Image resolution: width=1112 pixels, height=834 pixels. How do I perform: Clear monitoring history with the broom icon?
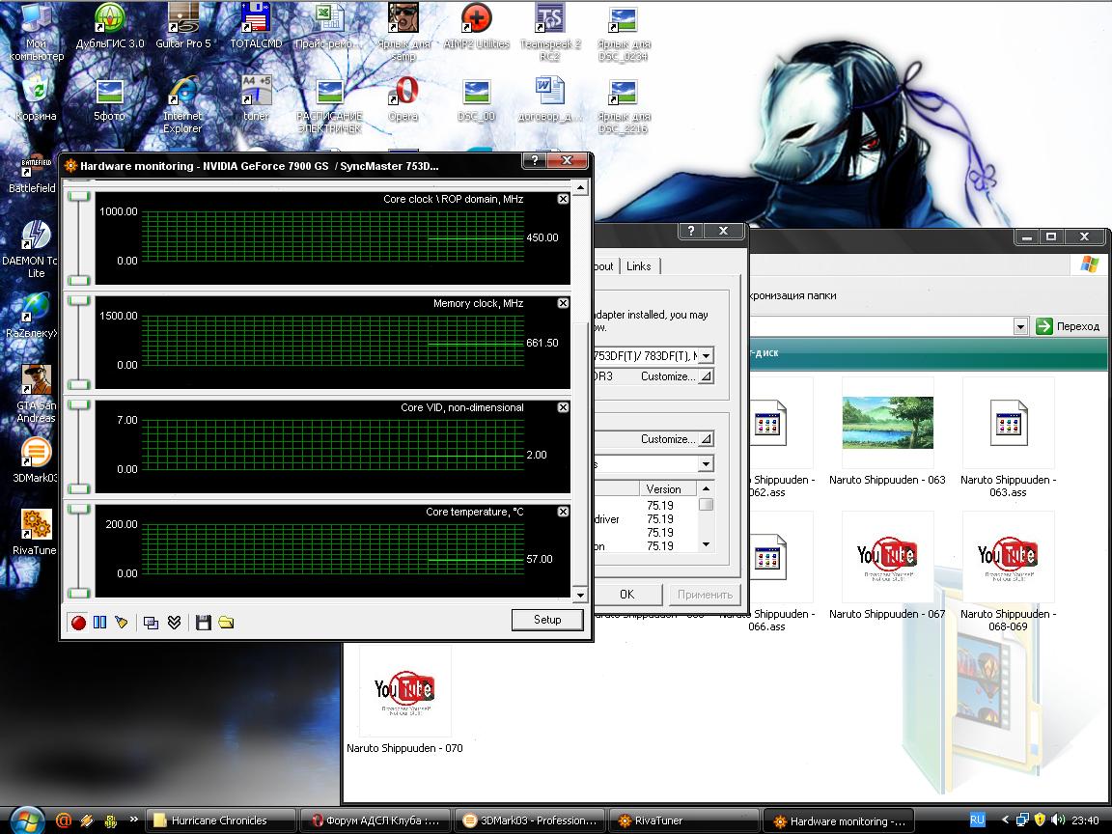point(122,623)
